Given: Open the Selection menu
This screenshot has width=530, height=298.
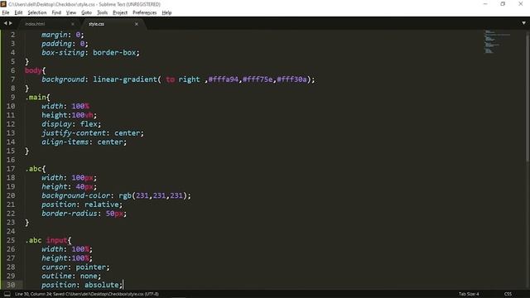Looking at the screenshot, I should point(36,12).
